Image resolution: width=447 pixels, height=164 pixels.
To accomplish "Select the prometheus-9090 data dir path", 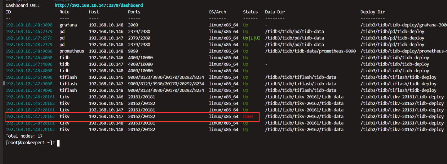I will coord(310,51).
